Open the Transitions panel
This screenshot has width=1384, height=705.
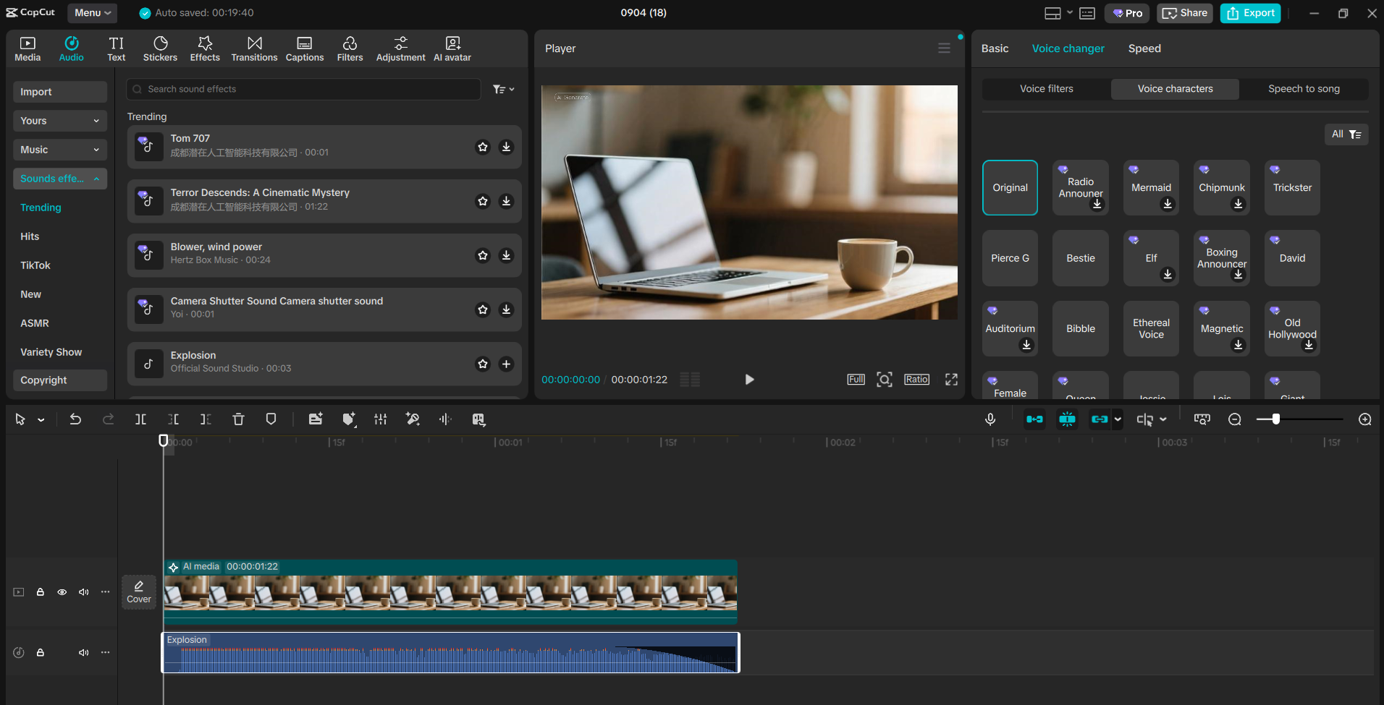(x=253, y=48)
